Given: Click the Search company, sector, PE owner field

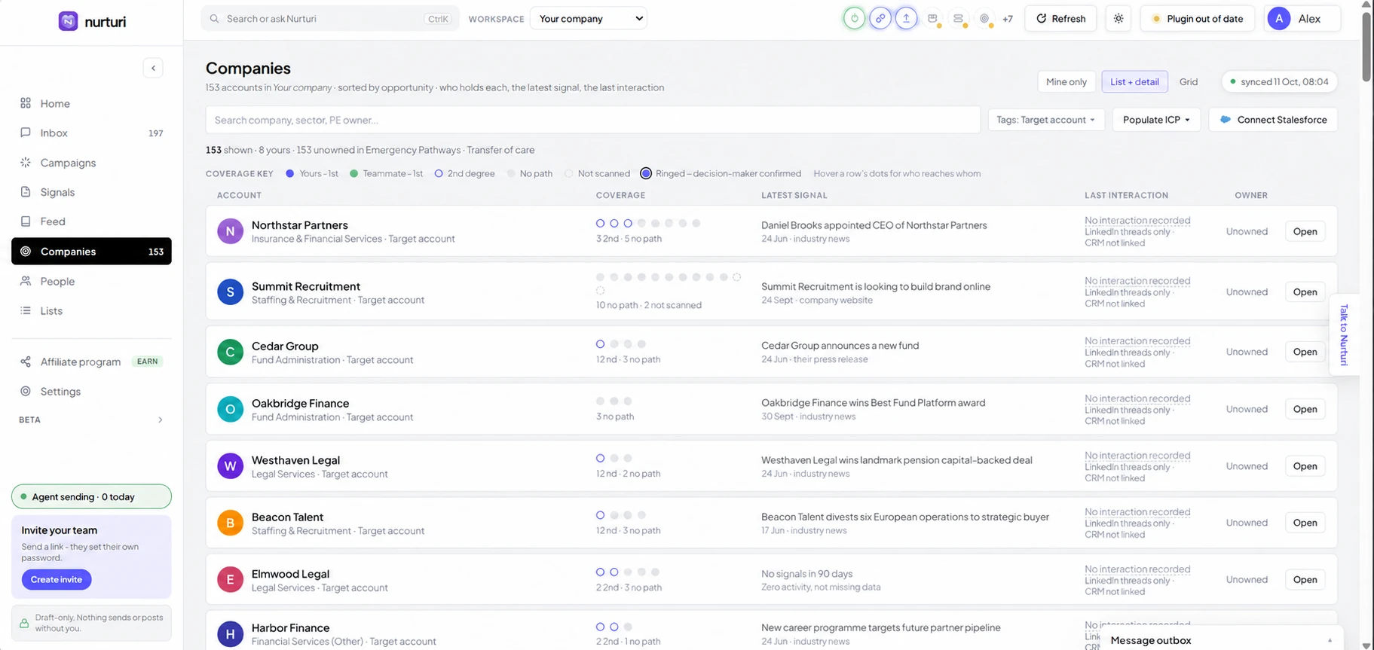Looking at the screenshot, I should 592,120.
